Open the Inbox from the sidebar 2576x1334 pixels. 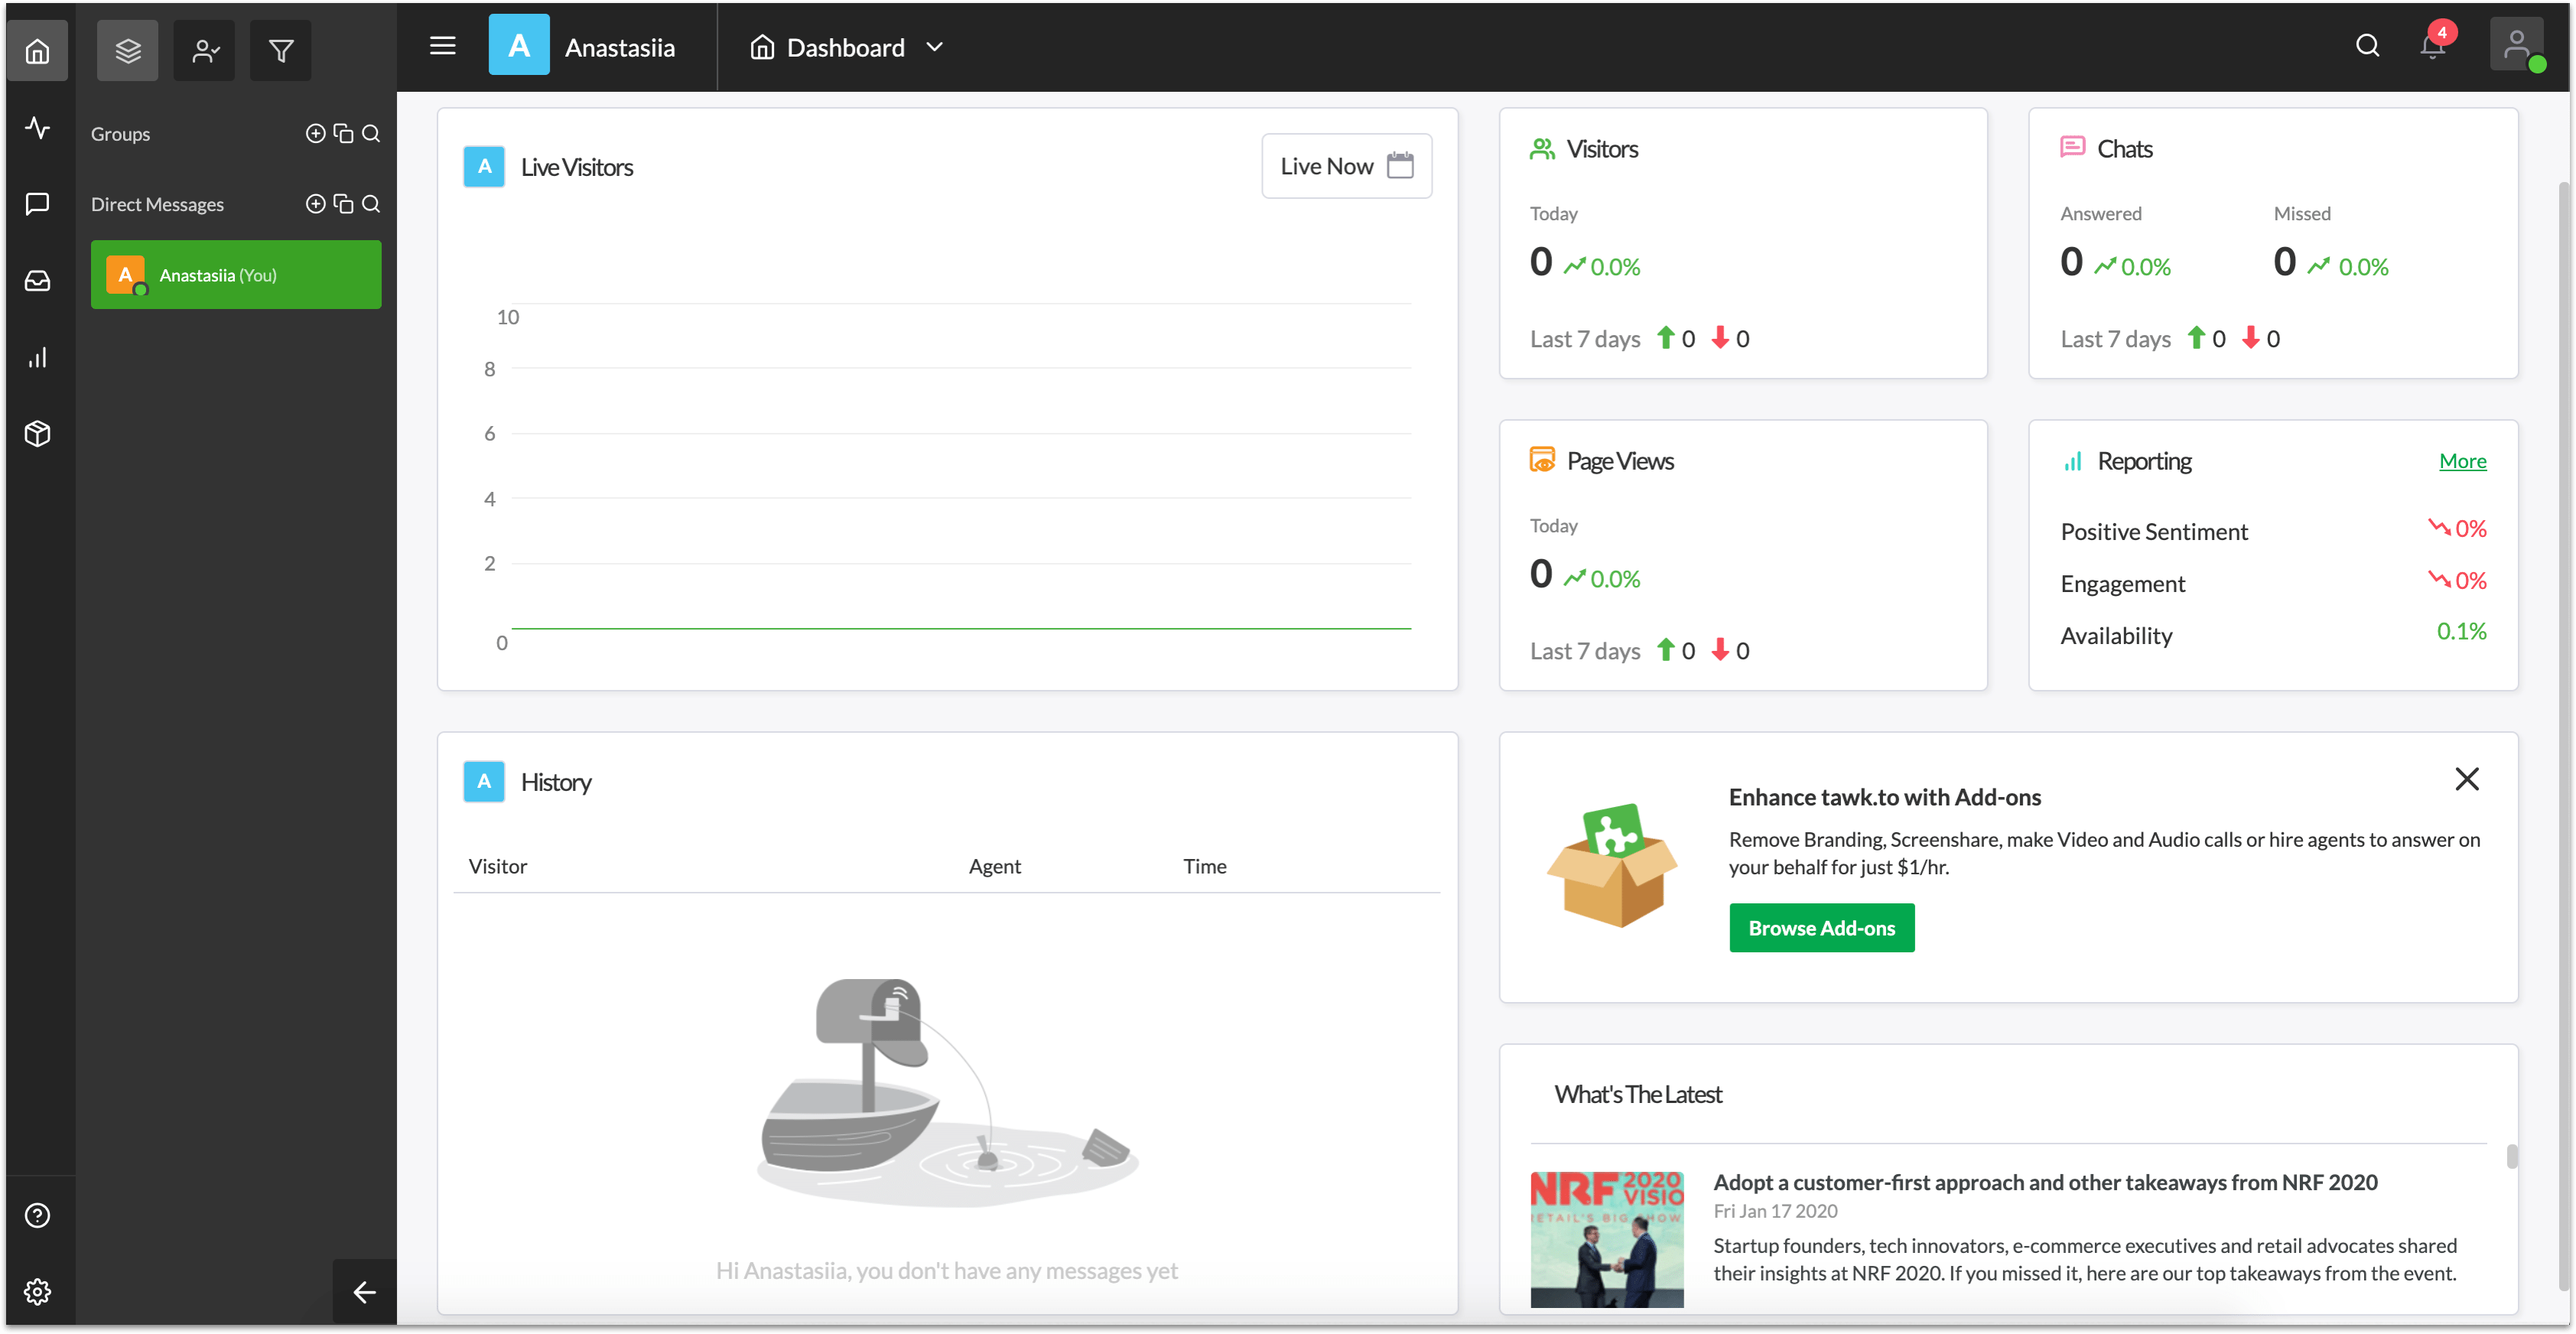click(x=37, y=281)
